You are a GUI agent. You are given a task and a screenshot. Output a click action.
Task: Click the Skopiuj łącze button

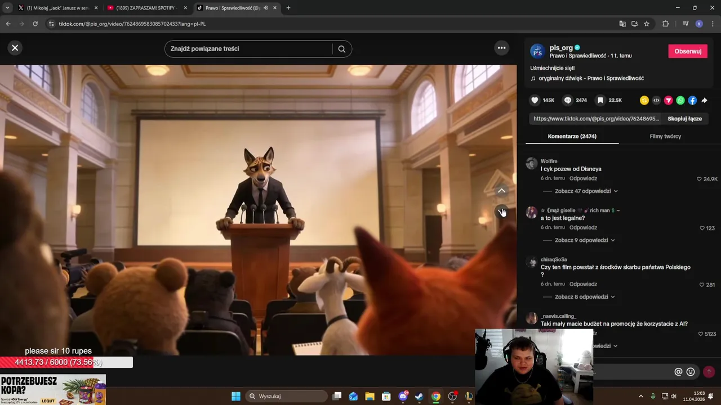pos(684,119)
